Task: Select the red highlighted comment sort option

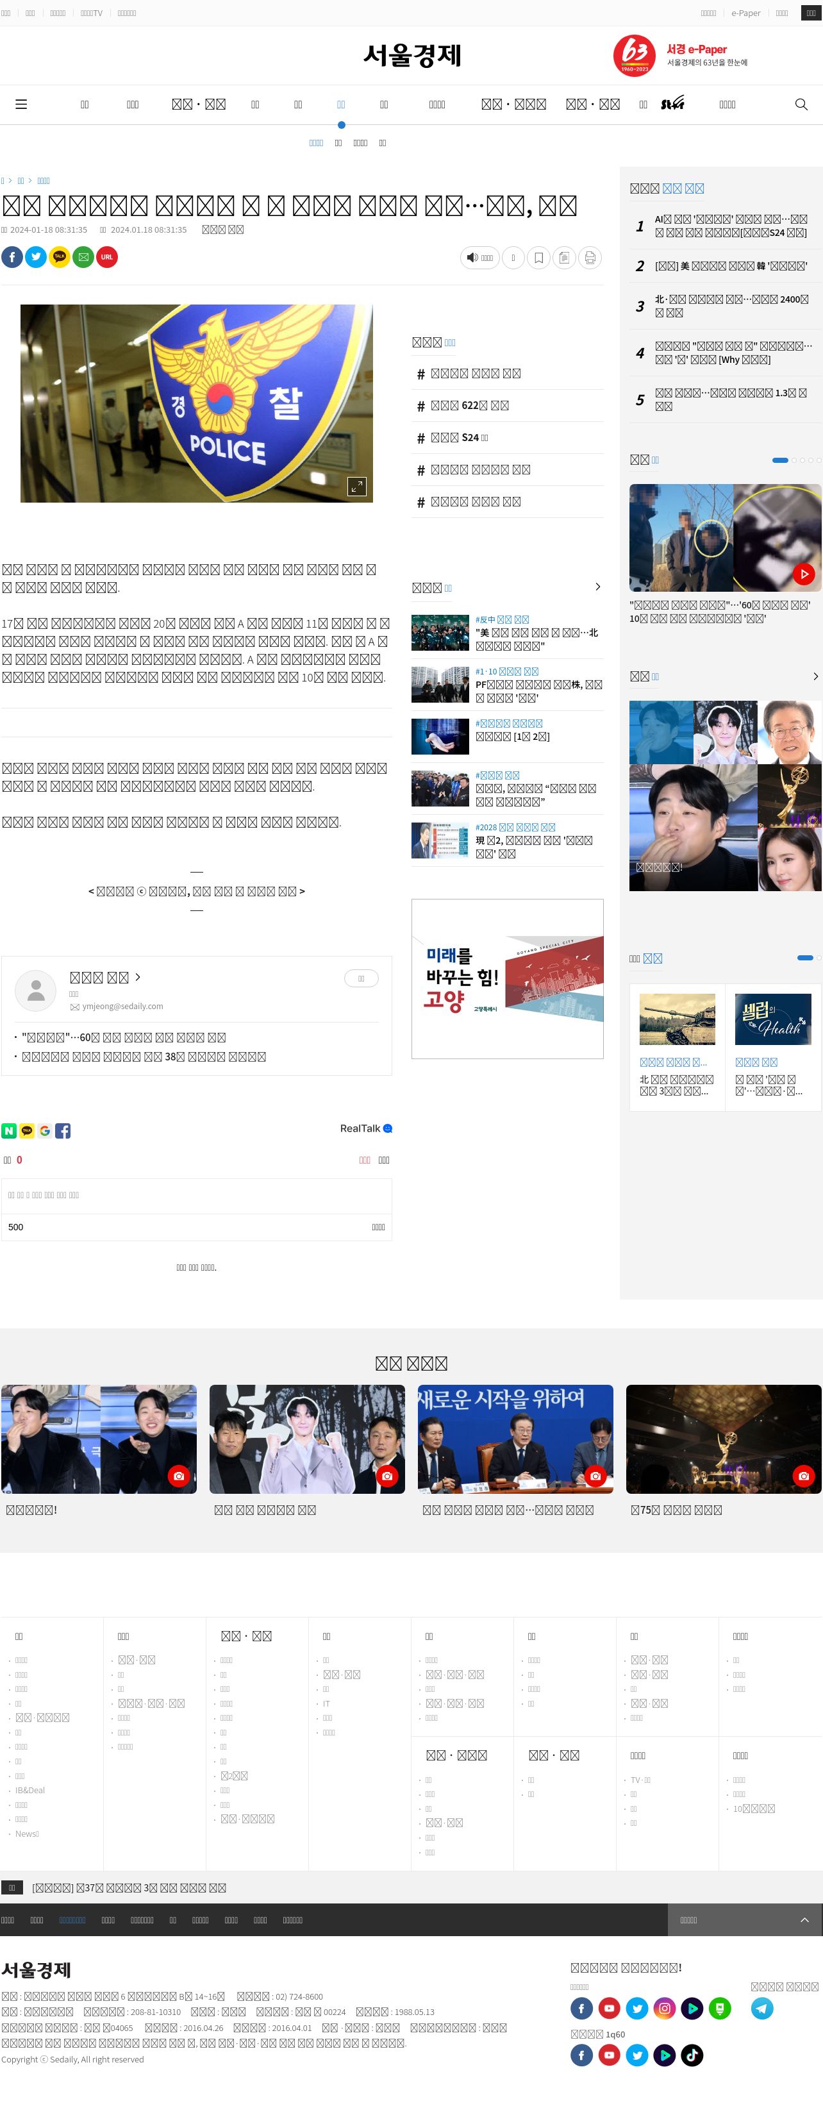Action: [365, 1160]
